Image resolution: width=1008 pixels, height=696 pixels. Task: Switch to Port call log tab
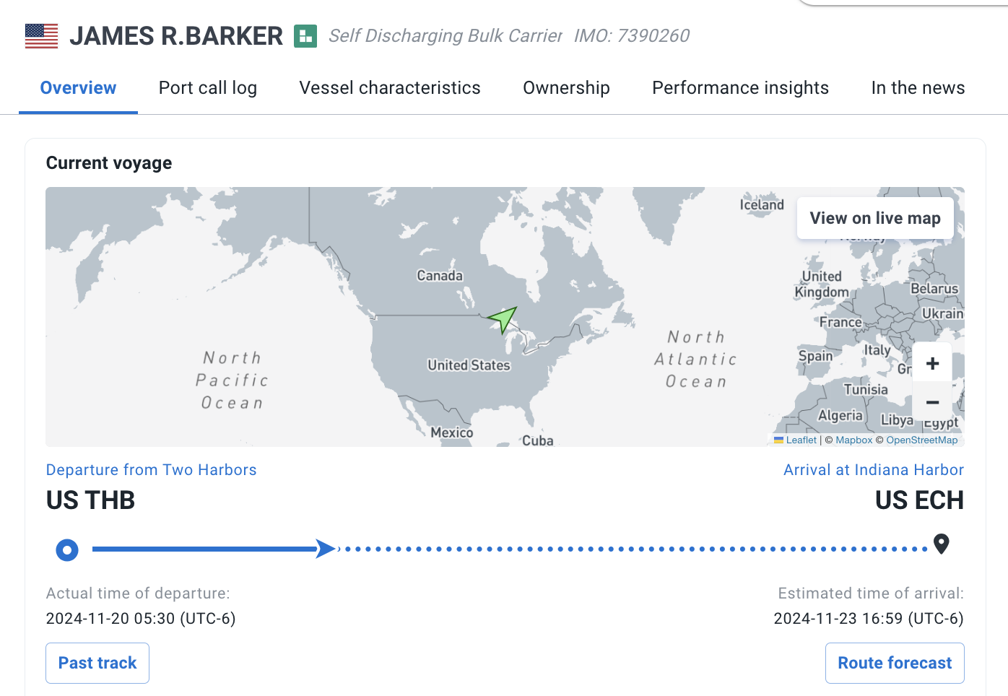208,88
